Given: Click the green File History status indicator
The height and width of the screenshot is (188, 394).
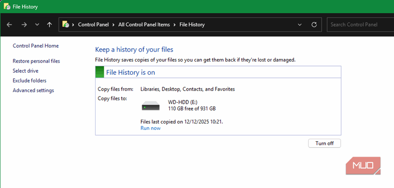Looking at the screenshot, I should 100,72.
